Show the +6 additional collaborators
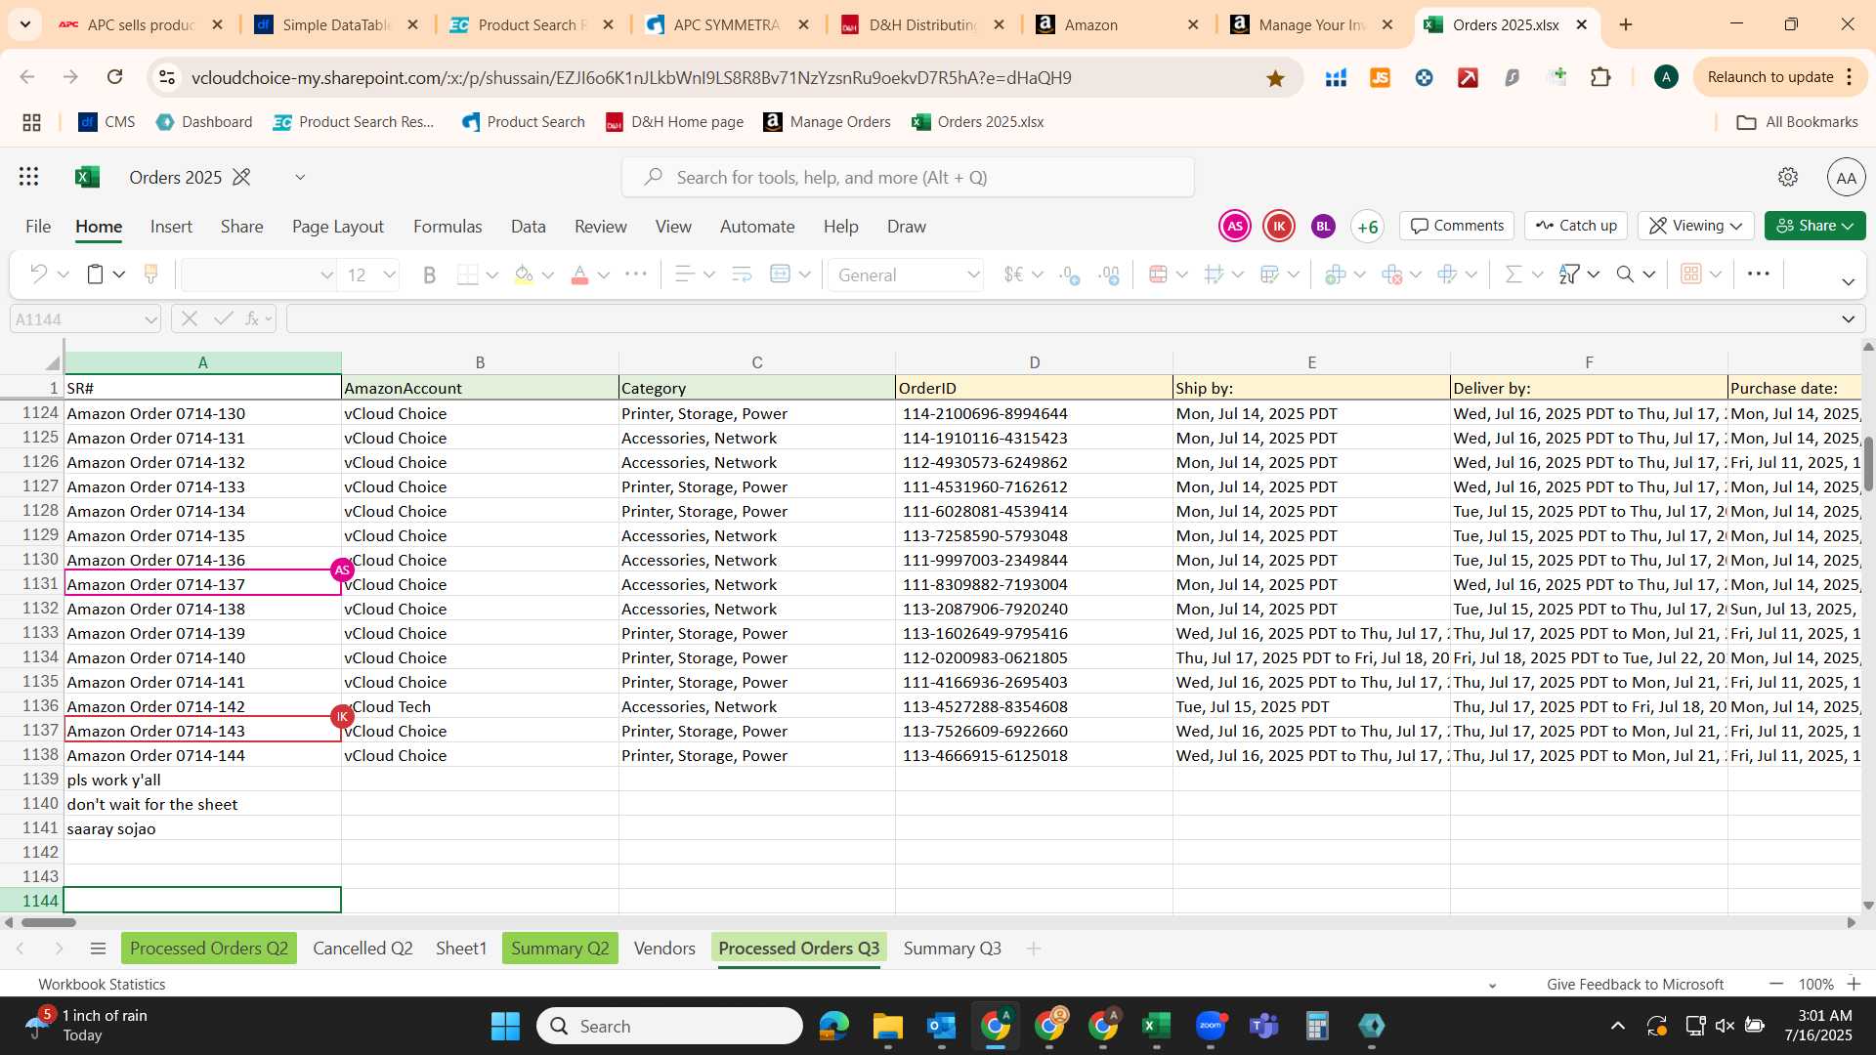Screen dimensions: 1876x1055 click(1367, 227)
